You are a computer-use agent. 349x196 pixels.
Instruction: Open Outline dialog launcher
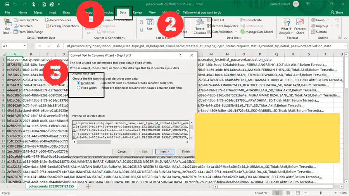[x=339, y=38]
